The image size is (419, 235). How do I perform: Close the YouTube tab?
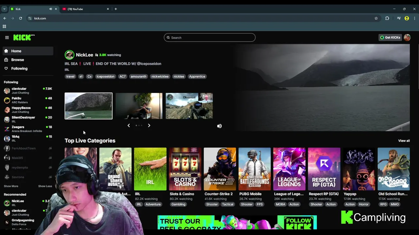pyautogui.click(x=108, y=9)
